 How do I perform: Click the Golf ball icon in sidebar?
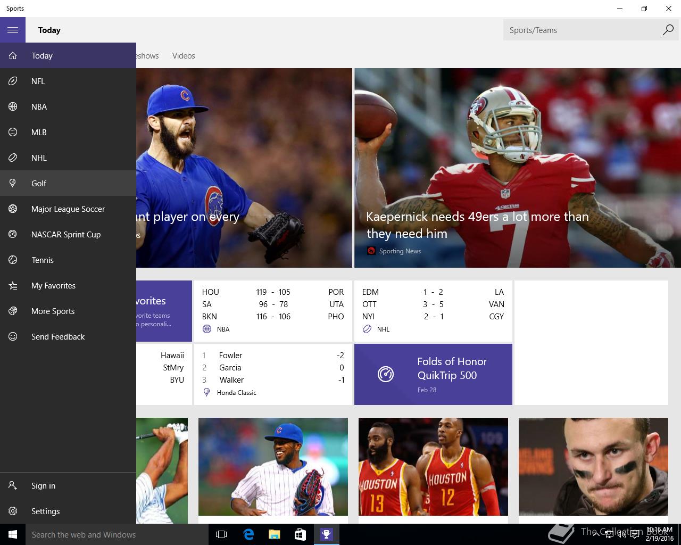click(13, 183)
